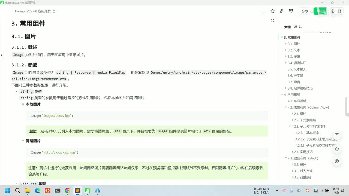349x196 pixels.
Task: Jump to '3.6. 进度条' in the outline
Action: tap(295, 76)
